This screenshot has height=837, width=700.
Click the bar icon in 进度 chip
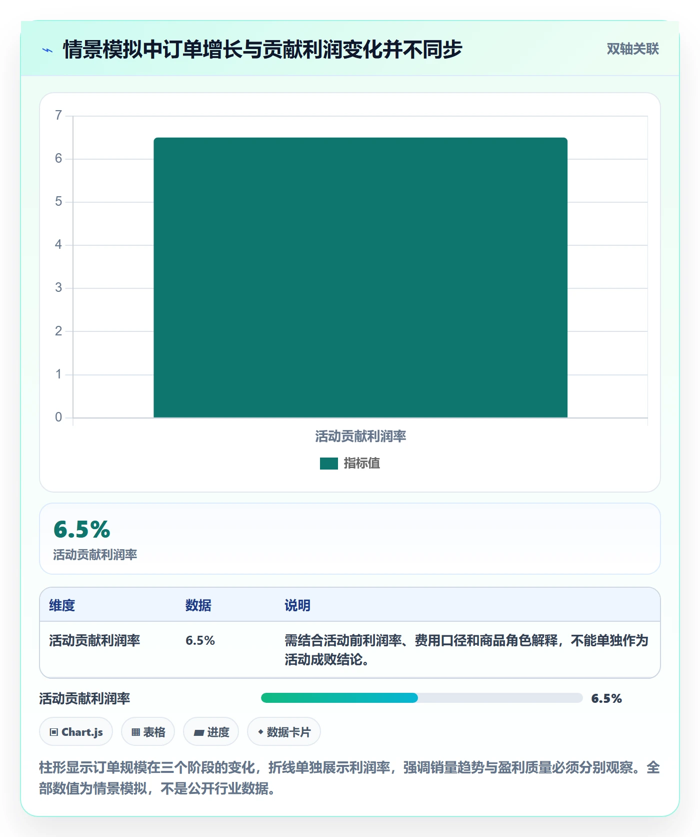[198, 732]
